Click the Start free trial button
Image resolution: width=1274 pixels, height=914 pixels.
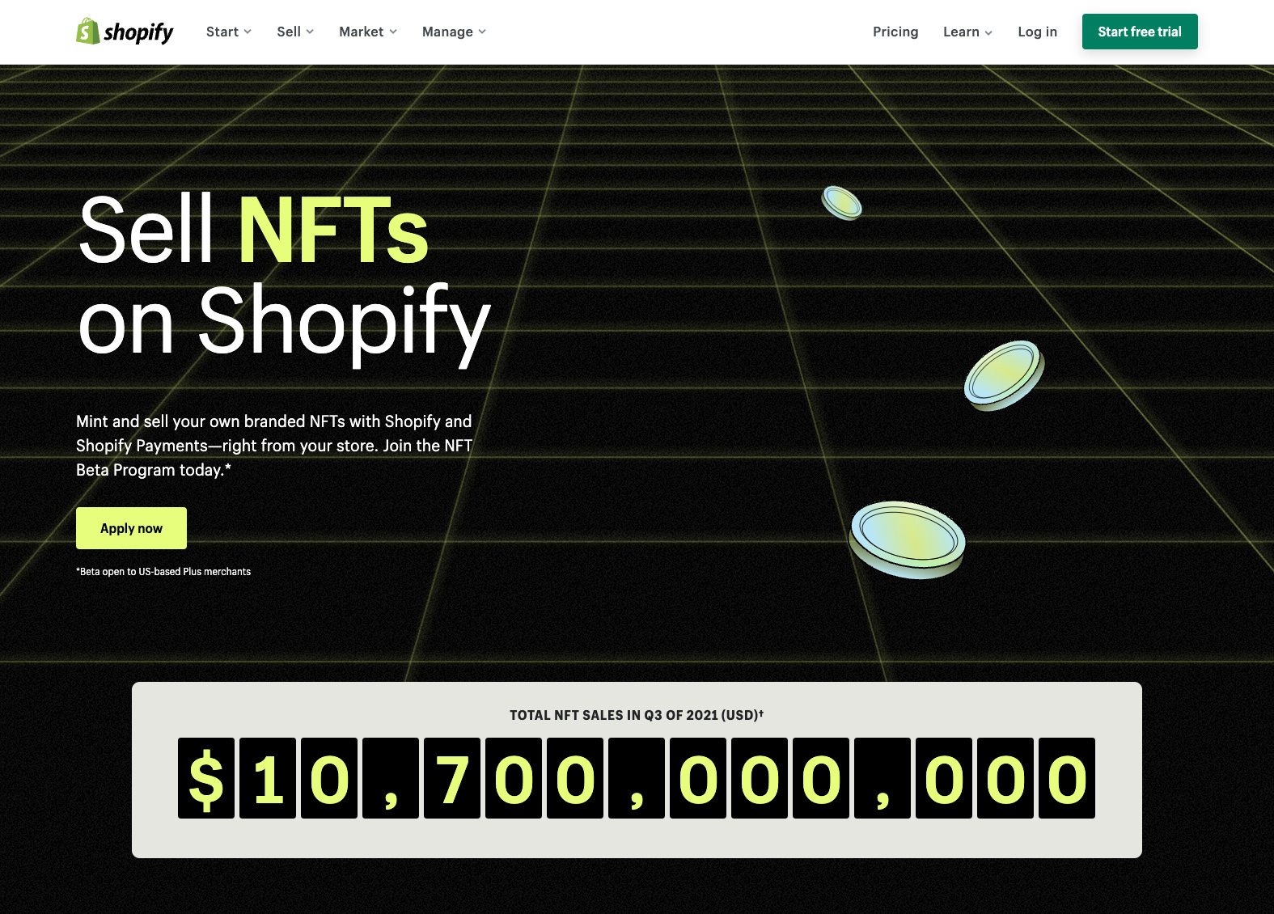pos(1140,32)
